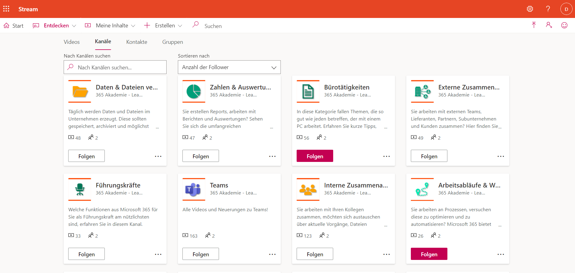Click the search magnifier icon in navigation bar
575x273 pixels.
[x=196, y=24]
